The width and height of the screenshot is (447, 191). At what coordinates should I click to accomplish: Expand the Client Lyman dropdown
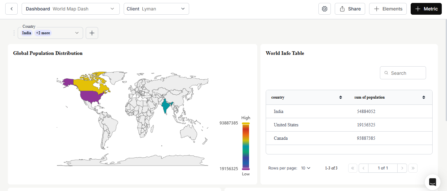pyautogui.click(x=156, y=9)
